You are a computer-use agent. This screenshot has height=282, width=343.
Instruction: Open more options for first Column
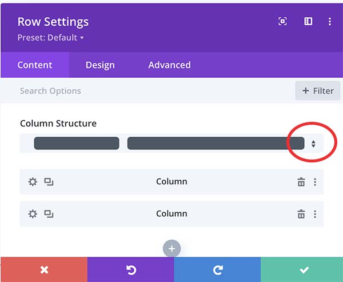click(x=315, y=182)
